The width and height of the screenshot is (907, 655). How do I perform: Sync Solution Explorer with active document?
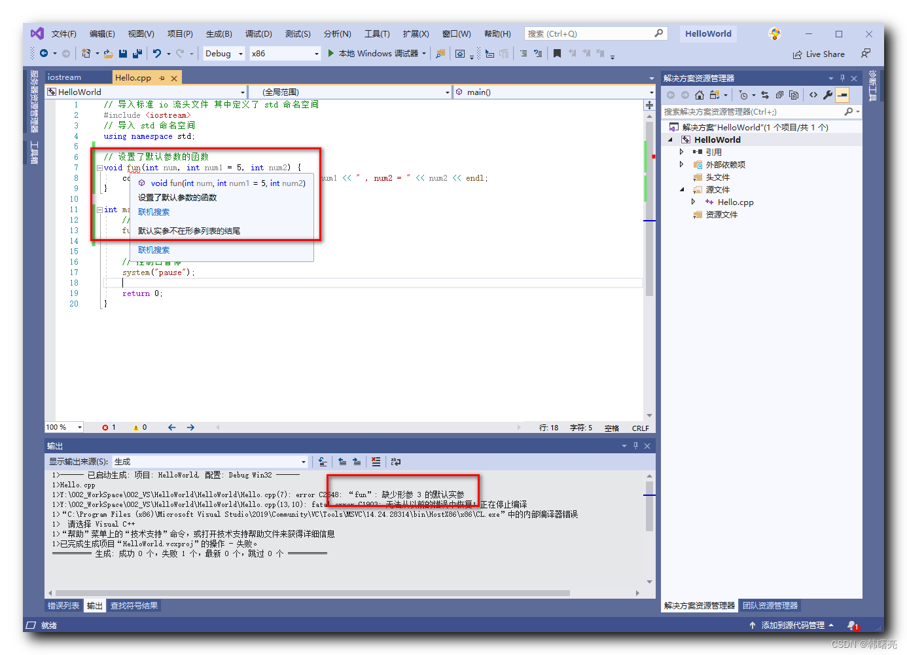764,94
